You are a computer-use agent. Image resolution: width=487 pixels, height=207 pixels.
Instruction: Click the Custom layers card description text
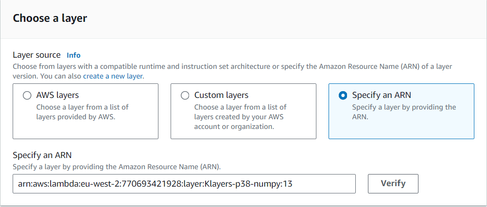[x=241, y=117]
